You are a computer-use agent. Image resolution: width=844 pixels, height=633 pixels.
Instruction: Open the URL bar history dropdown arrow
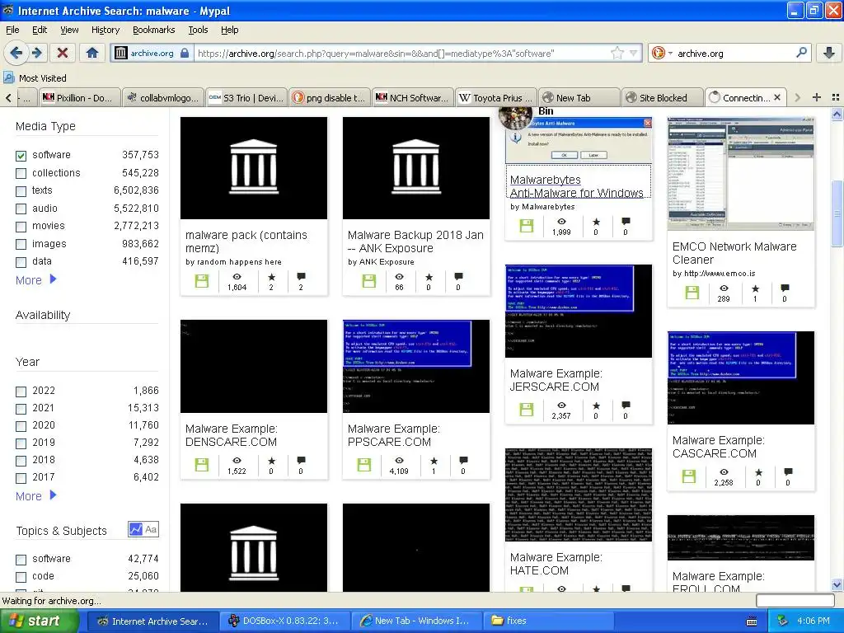coord(634,53)
